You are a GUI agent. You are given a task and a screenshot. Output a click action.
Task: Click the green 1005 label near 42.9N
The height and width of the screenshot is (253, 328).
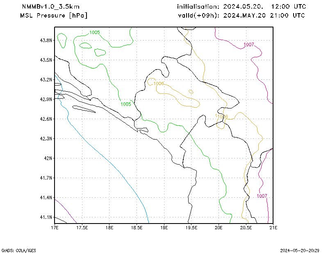[126, 104]
